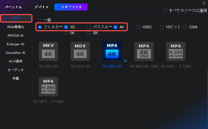Screen dimensions: 208x129
Task: Open the オーディオ category
Action: pyautogui.click(x=16, y=70)
